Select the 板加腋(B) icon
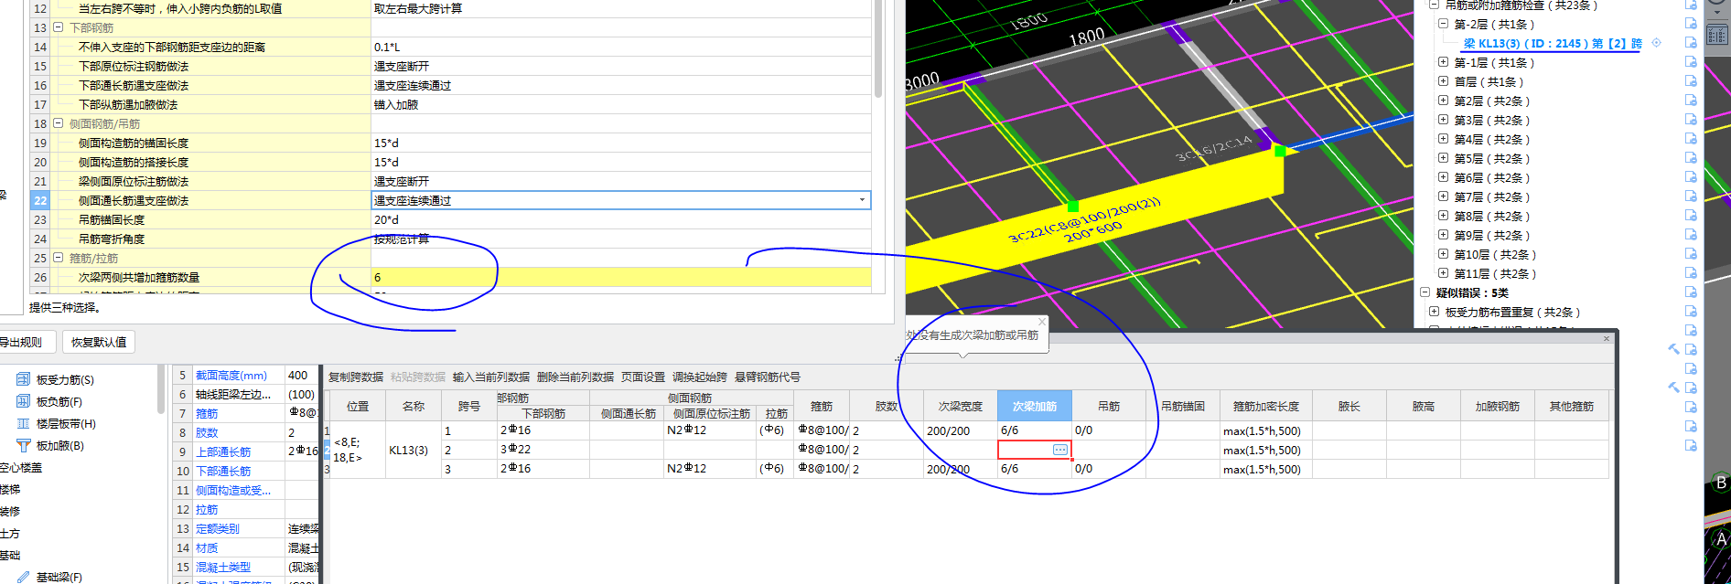This screenshot has width=1731, height=584. point(24,445)
